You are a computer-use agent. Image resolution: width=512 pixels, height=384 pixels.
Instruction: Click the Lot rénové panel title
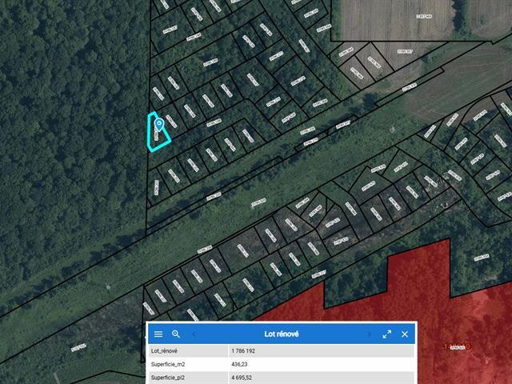281,334
